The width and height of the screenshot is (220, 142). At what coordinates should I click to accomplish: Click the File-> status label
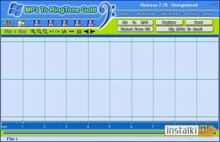12,139
